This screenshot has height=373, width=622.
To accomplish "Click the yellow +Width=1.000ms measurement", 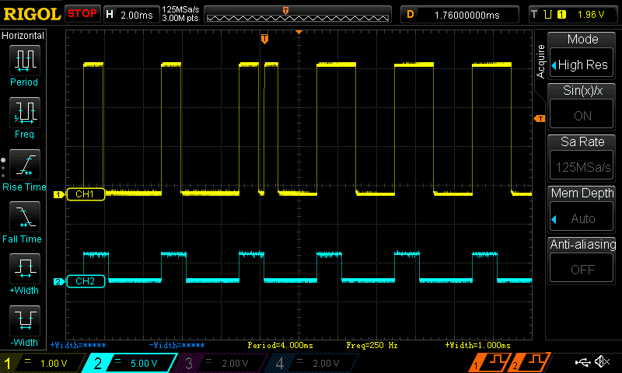I will coord(478,345).
